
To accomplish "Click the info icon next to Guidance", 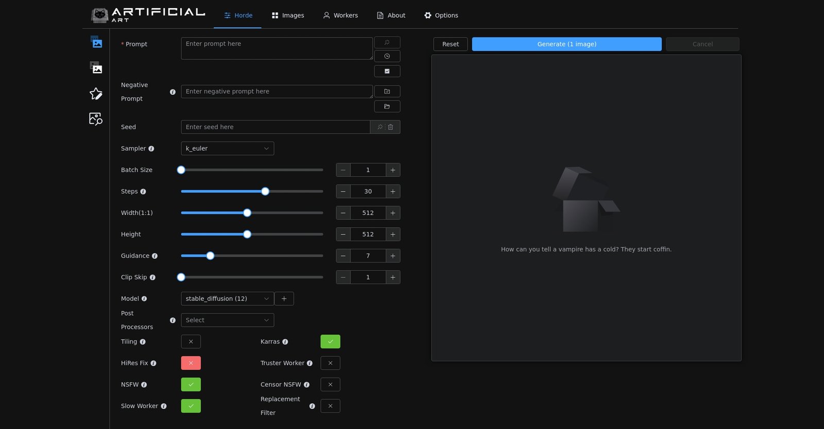I will [x=154, y=256].
